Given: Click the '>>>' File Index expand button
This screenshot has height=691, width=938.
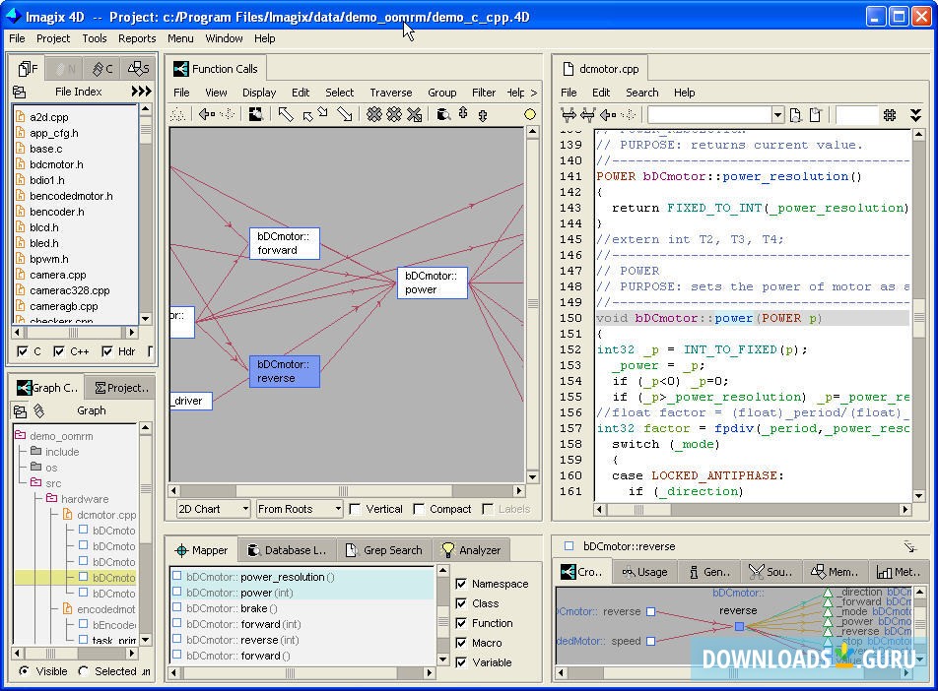Looking at the screenshot, I should pos(141,91).
